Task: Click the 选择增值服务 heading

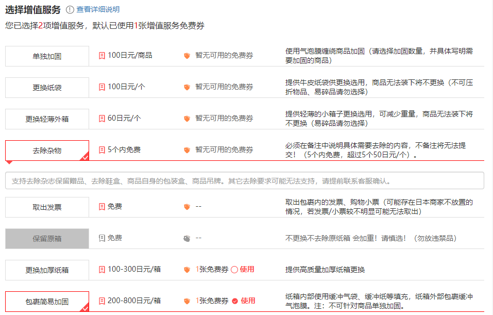Action: coord(32,10)
